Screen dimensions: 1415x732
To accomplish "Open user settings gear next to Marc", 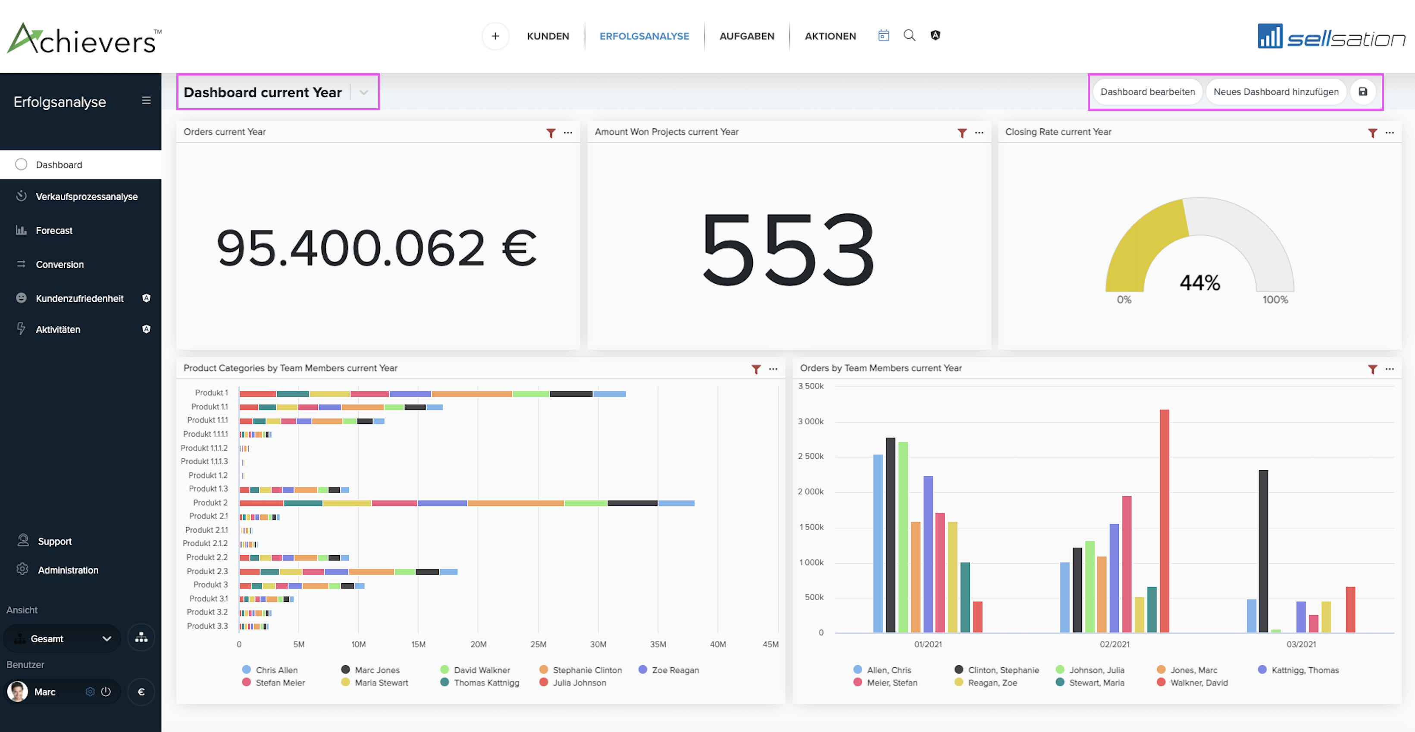I will click(x=90, y=692).
